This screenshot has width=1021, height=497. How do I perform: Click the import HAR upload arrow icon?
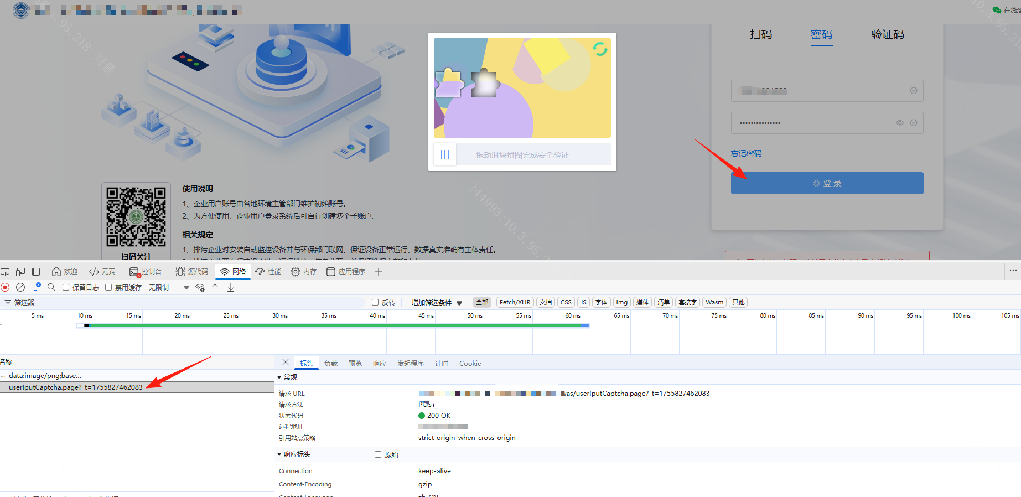click(x=215, y=287)
